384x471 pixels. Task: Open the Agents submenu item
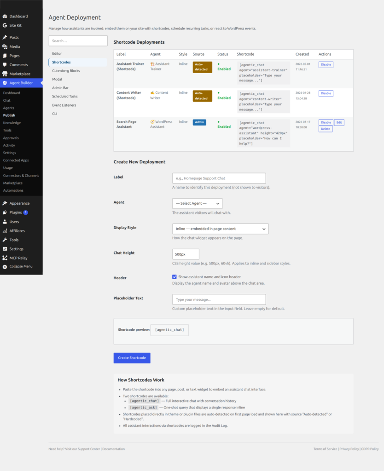8,108
